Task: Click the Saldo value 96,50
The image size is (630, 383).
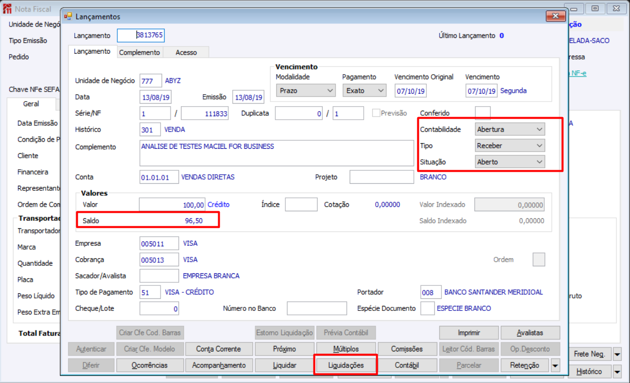Action: tap(194, 220)
